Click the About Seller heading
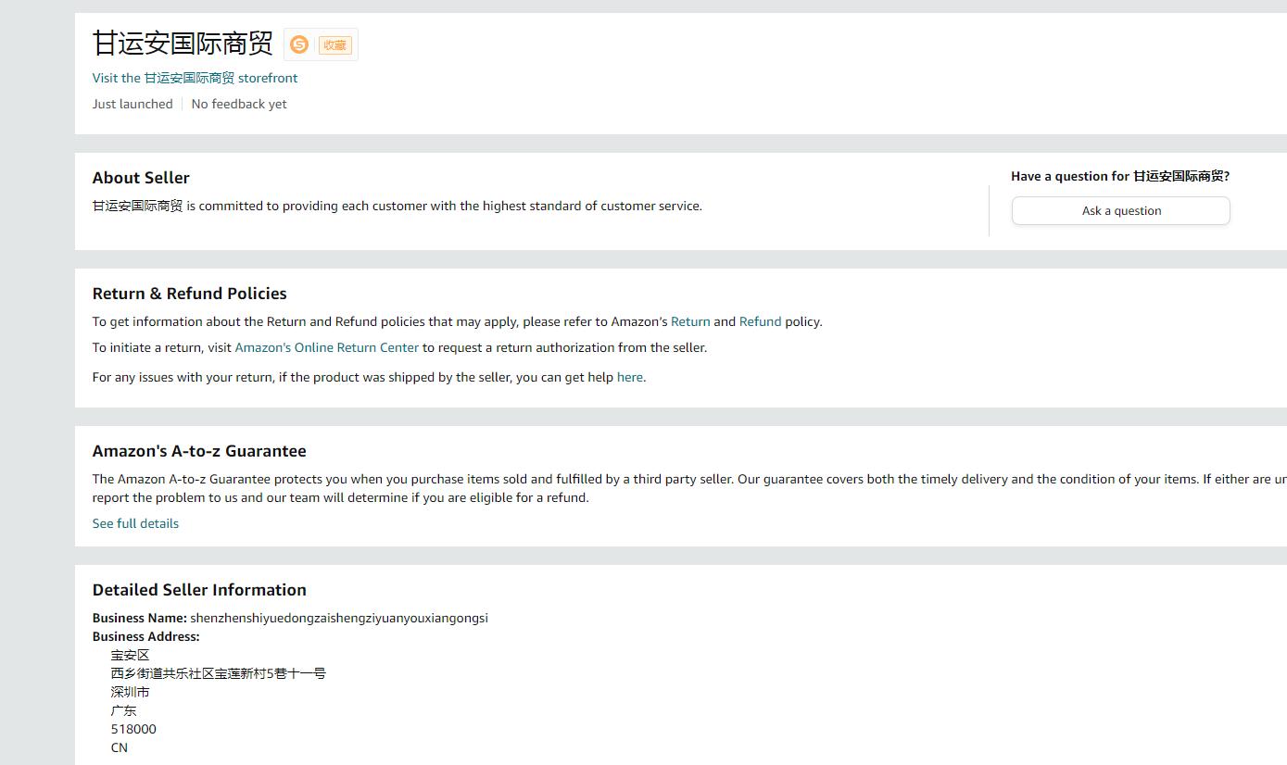The image size is (1287, 765). click(x=141, y=178)
